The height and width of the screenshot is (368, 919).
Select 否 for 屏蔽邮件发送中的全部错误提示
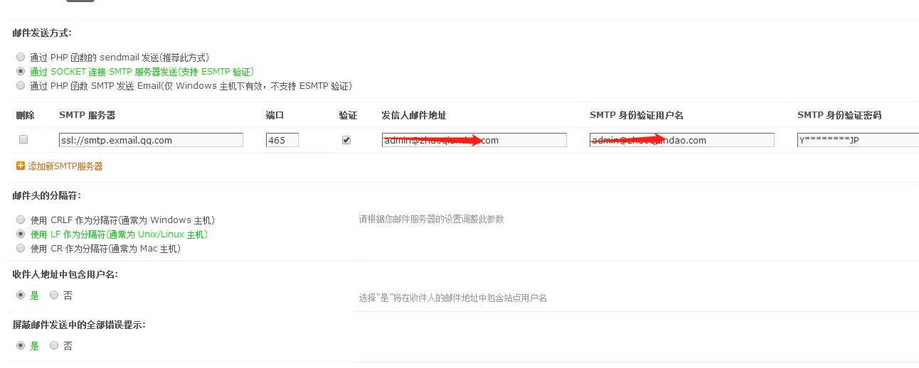(x=54, y=345)
